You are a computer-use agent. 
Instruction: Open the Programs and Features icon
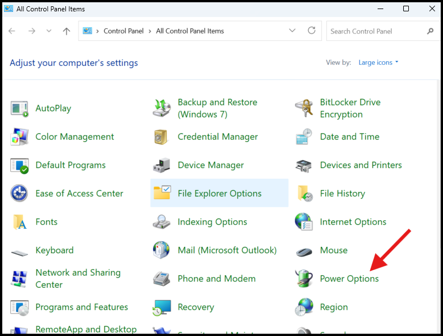tap(19, 308)
